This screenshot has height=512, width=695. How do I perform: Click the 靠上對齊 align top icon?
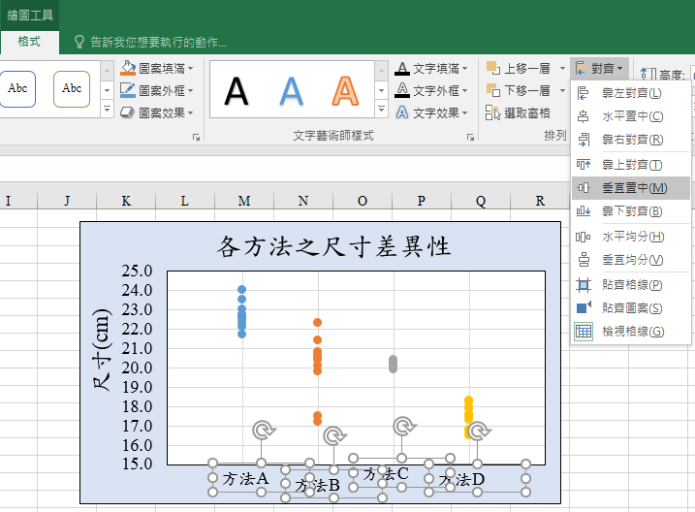(x=584, y=165)
